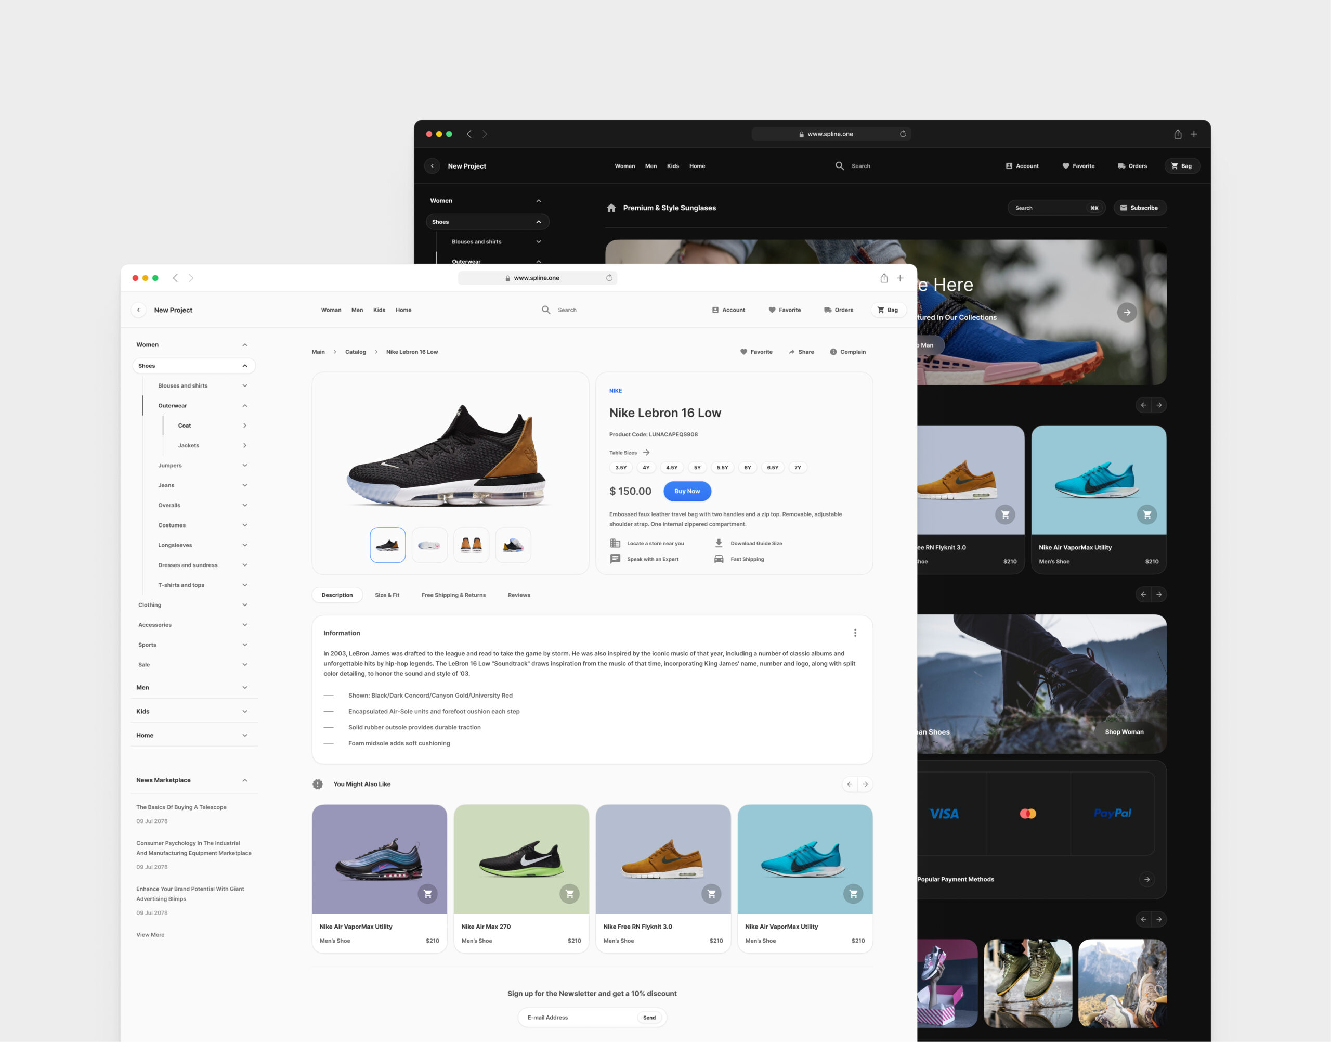Select size 7Y
Screen dimensions: 1331x1042
798,467
